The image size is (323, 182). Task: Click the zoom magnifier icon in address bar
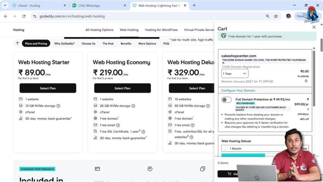267,16
